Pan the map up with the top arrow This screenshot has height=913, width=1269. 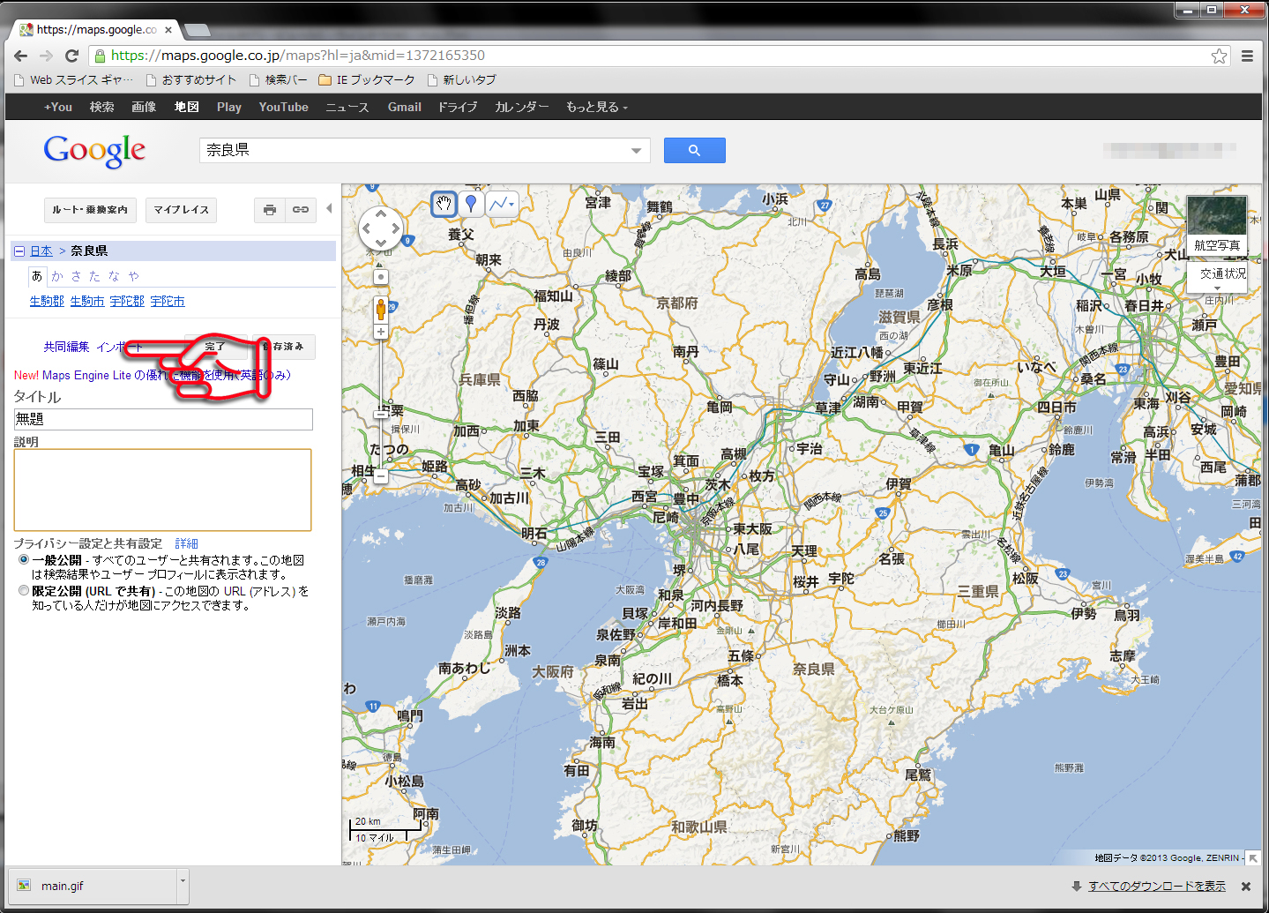(381, 214)
